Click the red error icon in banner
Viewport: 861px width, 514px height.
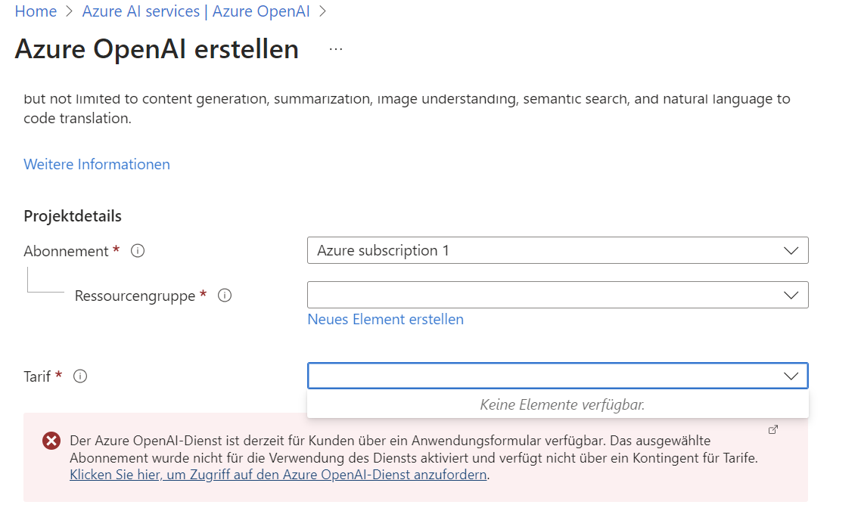pyautogui.click(x=51, y=441)
